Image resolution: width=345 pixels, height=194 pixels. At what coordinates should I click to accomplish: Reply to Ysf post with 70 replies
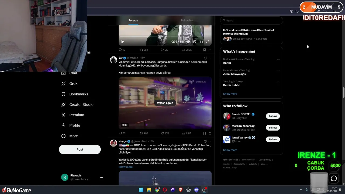(x=122, y=133)
